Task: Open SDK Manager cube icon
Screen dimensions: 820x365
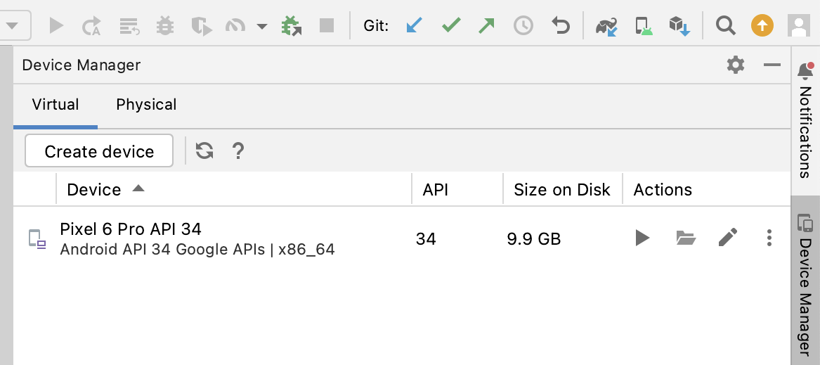Action: point(679,26)
